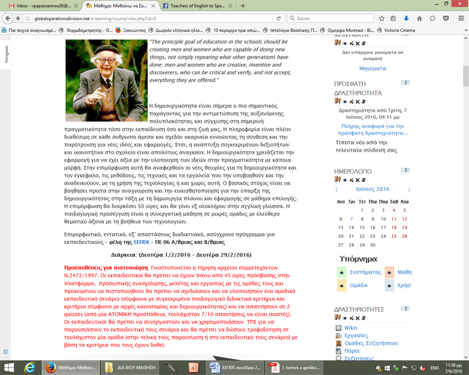The width and height of the screenshot is (469, 375).
Task: Hide the messages block with eye icon
Action: [x=345, y=44]
